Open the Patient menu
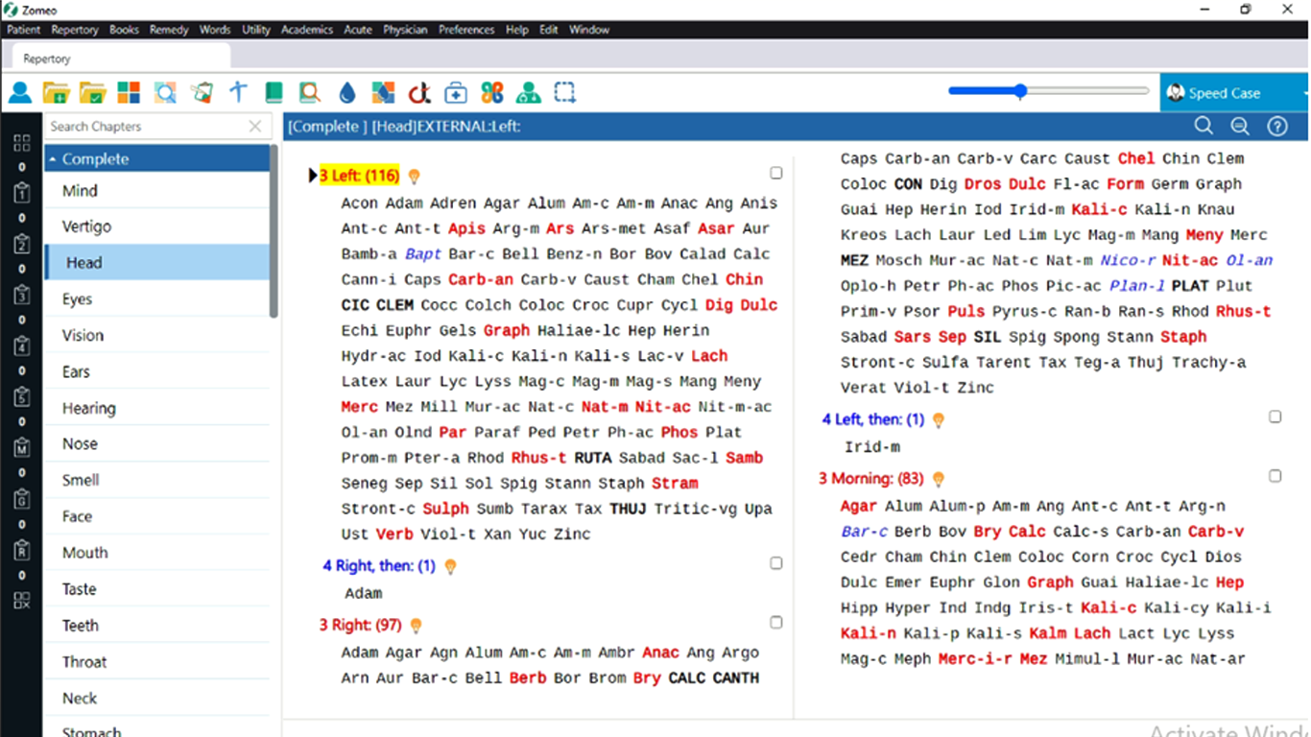The width and height of the screenshot is (1311, 737). 24,30
